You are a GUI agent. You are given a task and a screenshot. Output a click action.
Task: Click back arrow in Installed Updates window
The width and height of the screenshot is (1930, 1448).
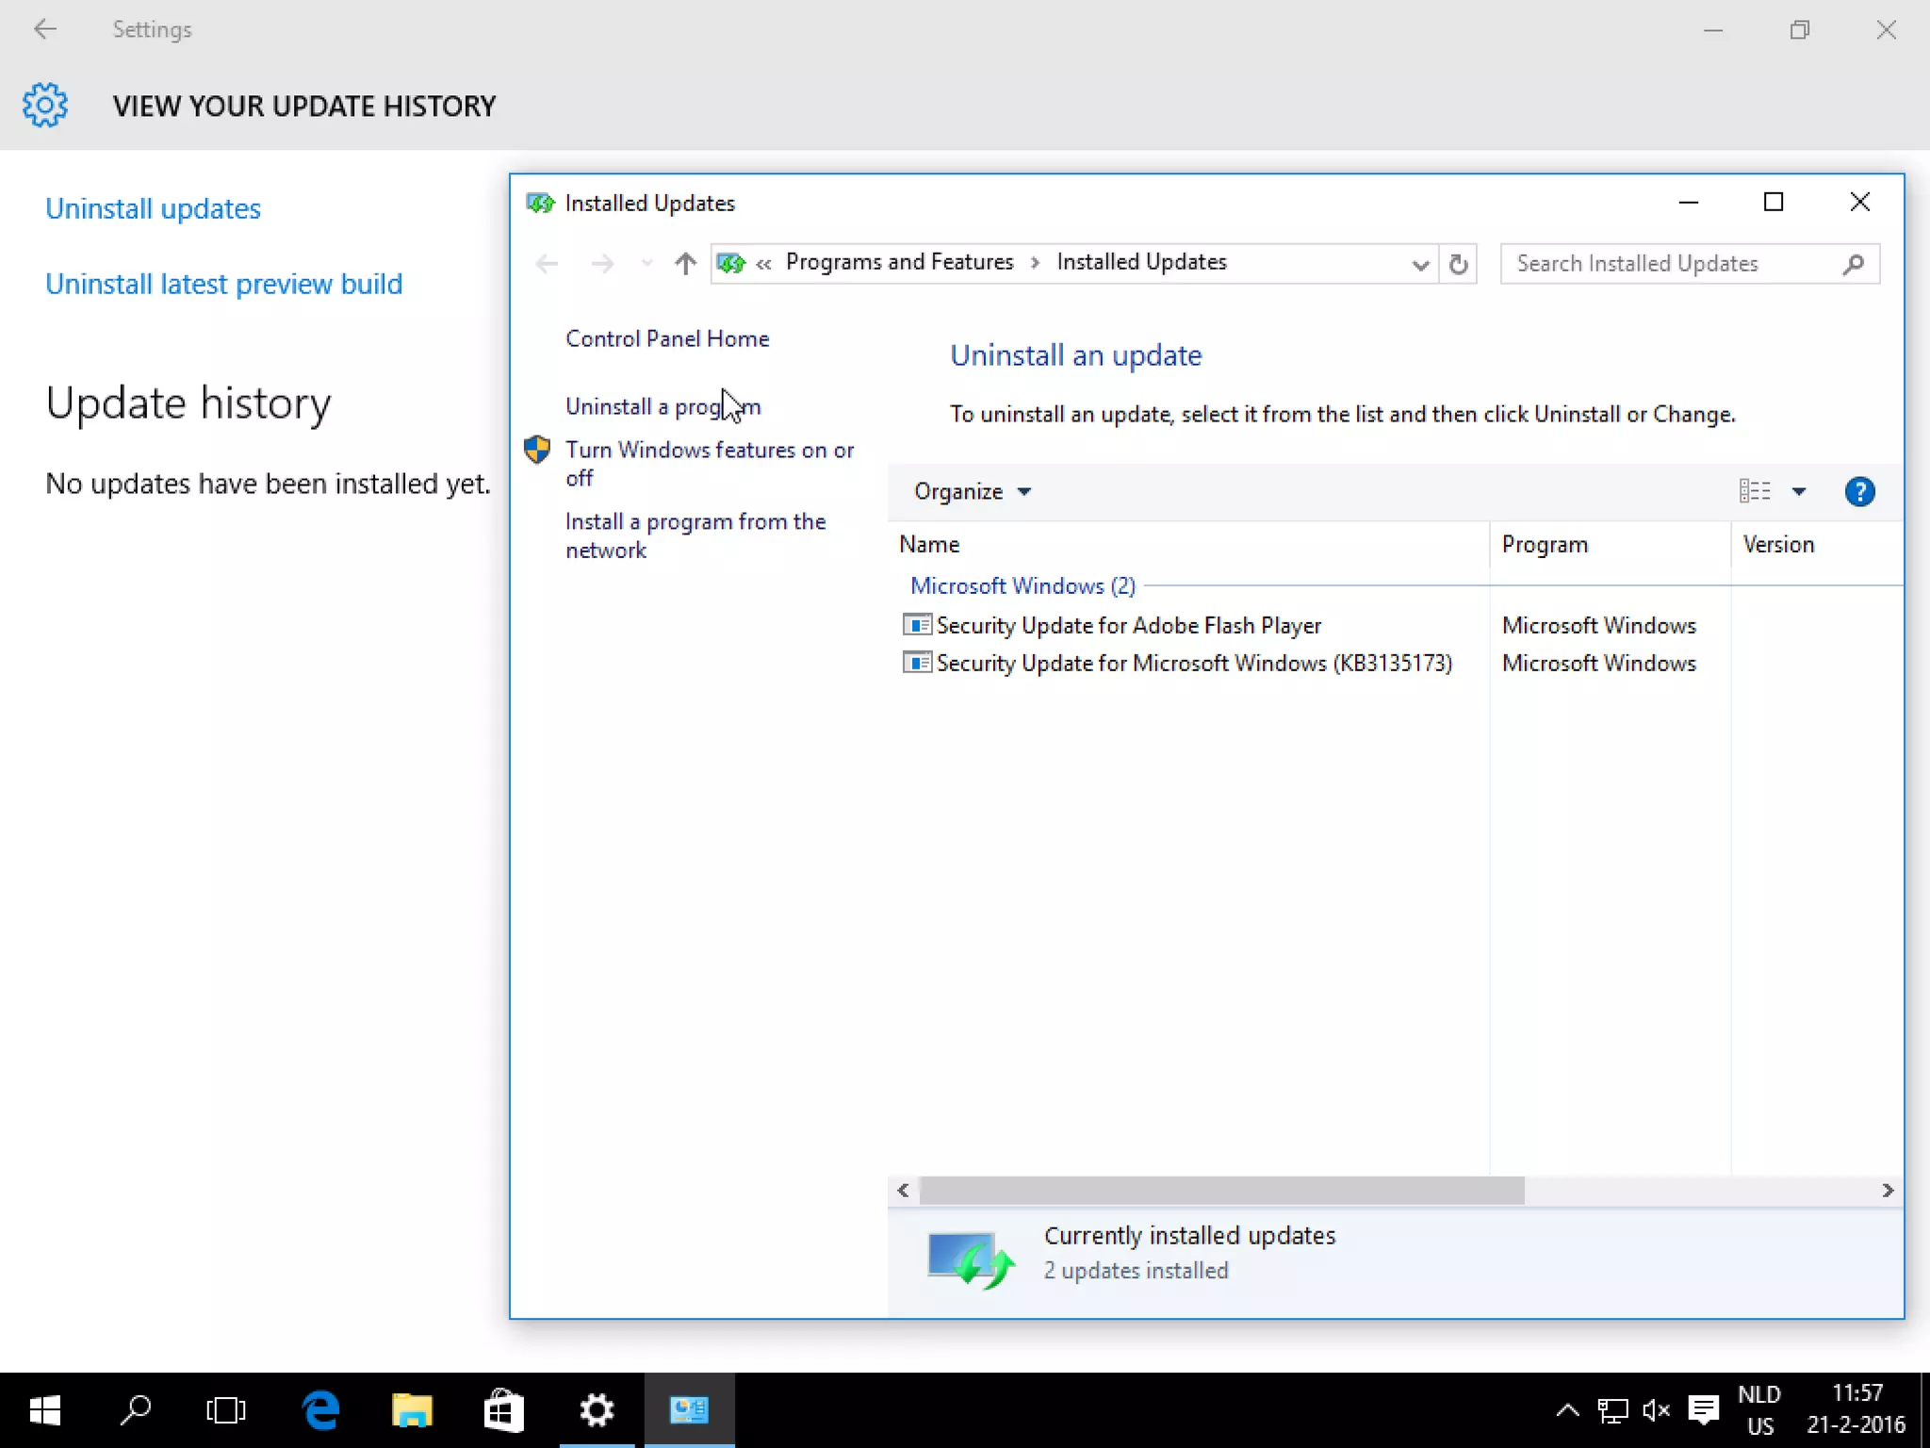click(547, 264)
